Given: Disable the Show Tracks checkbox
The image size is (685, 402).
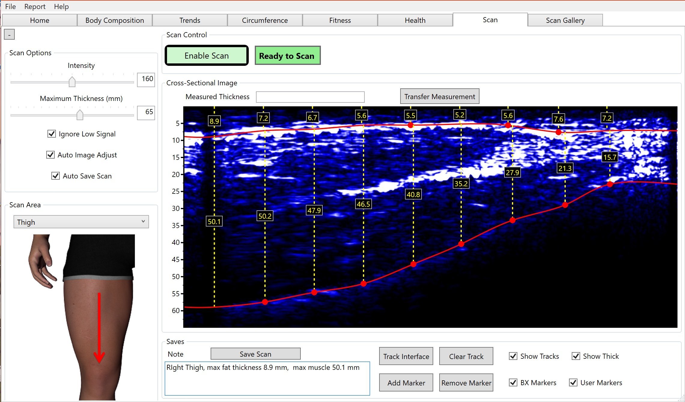Looking at the screenshot, I should point(513,356).
